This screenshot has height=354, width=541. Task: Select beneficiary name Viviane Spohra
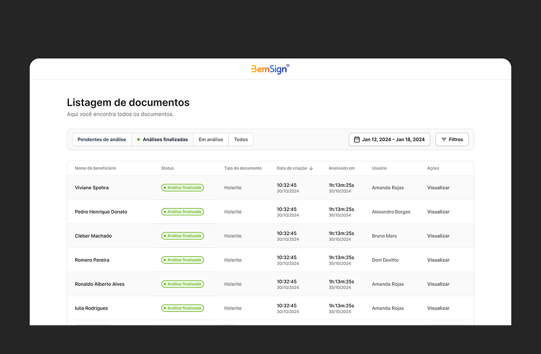pyautogui.click(x=92, y=188)
